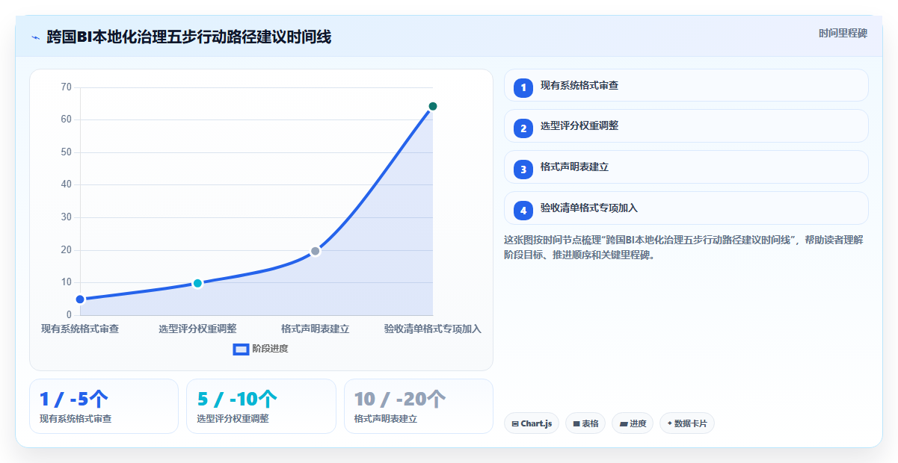The height and width of the screenshot is (463, 898).
Task: Click the 表格 tag
Action: point(585,423)
